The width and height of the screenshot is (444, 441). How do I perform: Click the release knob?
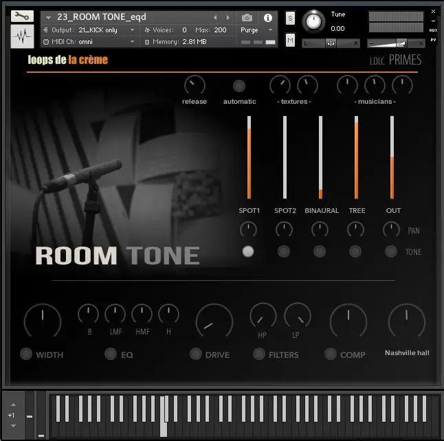[195, 85]
